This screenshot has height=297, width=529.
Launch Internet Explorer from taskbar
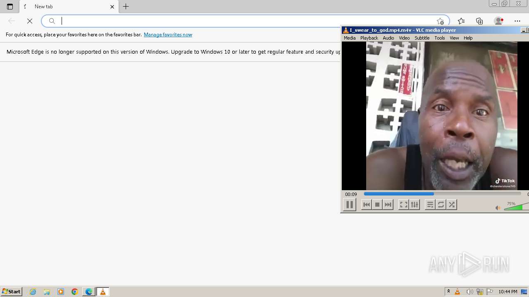33,292
